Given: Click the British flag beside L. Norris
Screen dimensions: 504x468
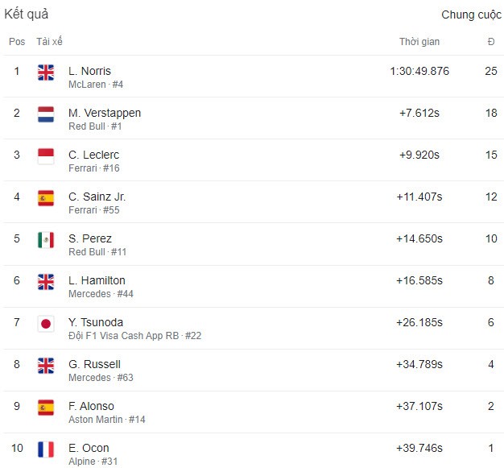Looking at the screenshot, I should pyautogui.click(x=46, y=72).
